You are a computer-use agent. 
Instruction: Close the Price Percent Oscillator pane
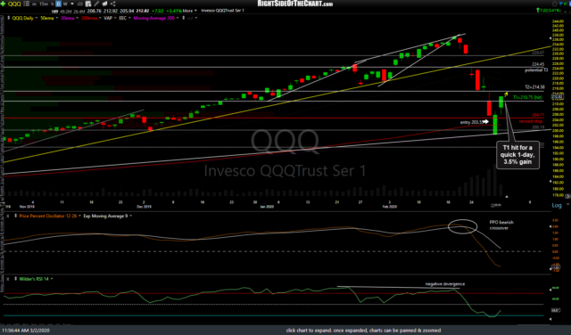[x=8, y=217]
